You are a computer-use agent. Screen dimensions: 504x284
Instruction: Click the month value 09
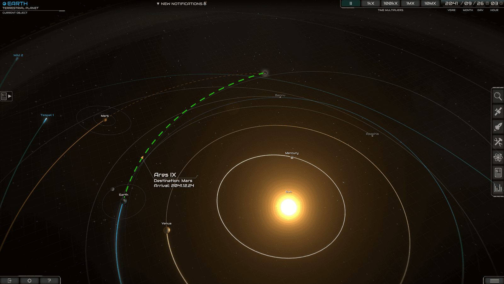click(x=468, y=3)
